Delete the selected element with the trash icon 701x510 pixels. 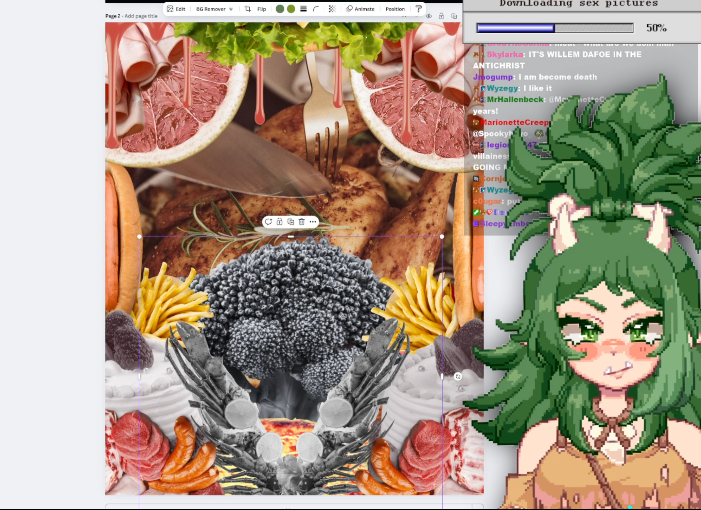coord(301,222)
